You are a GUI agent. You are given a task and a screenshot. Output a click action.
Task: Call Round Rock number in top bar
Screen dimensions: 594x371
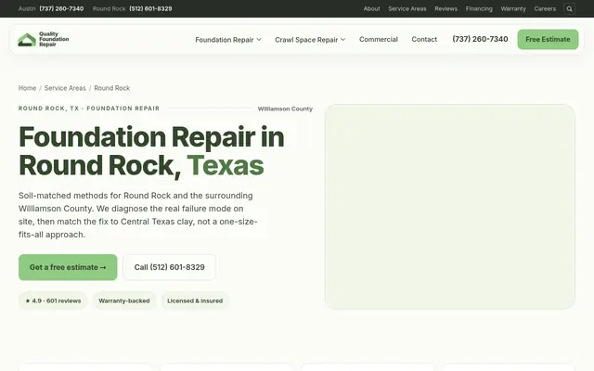[150, 8]
